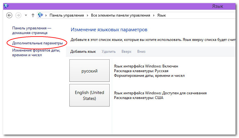This screenshot has height=138, width=239.
Task: Expand the chevron next to the address bar icon
Action: [46, 15]
